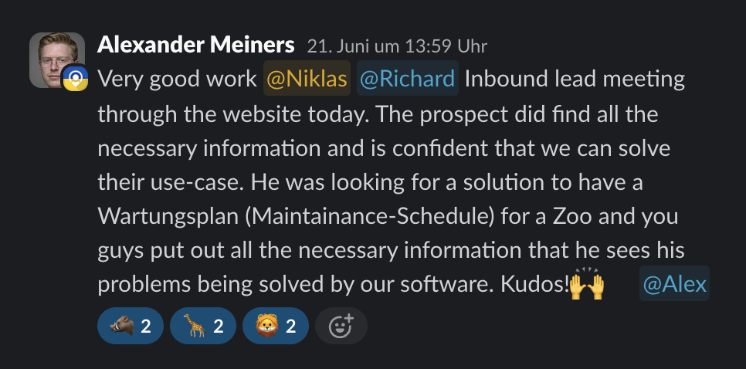Image resolution: width=746 pixels, height=369 pixels.
Task: Click the lion emoji in the third reaction
Action: click(x=265, y=327)
